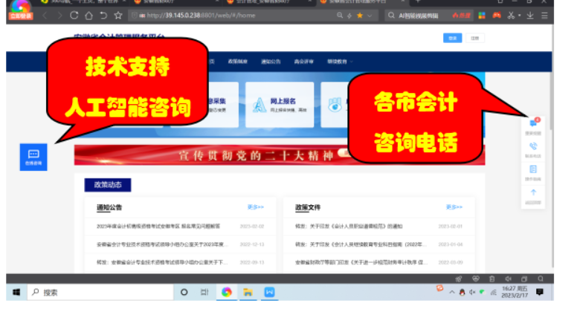
Task: Click the phone icon in right sidebar
Action: point(533,146)
